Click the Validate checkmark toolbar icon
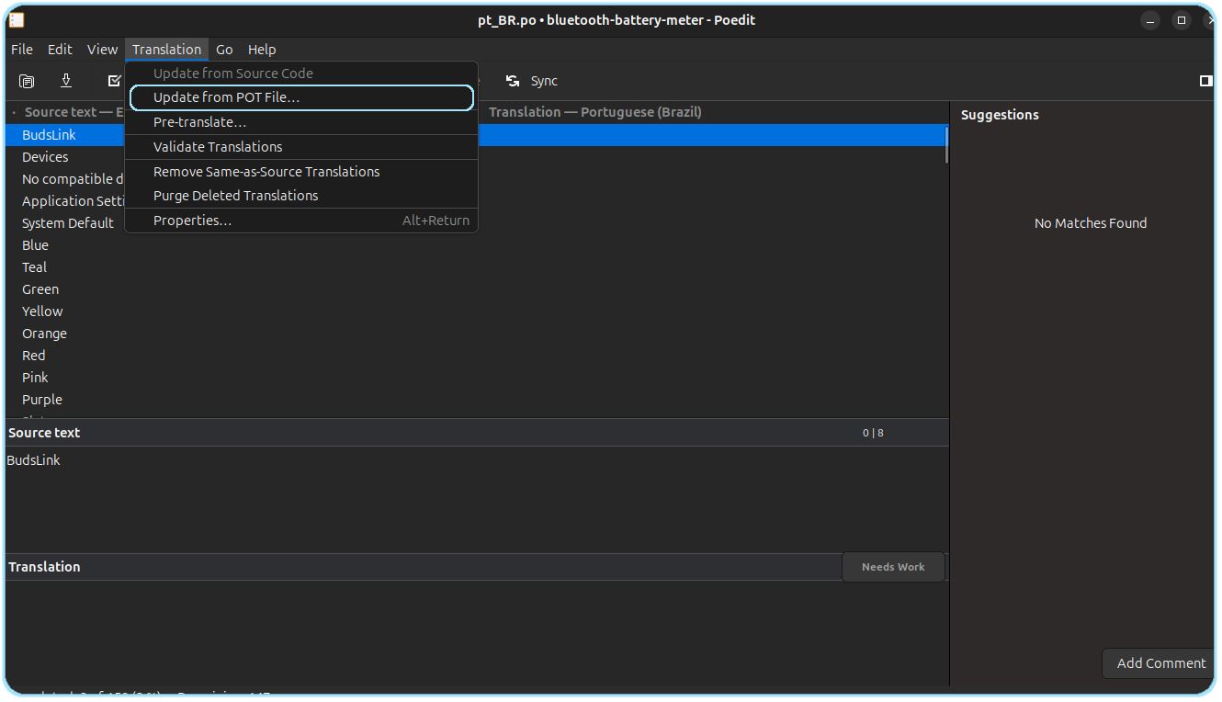 [114, 81]
